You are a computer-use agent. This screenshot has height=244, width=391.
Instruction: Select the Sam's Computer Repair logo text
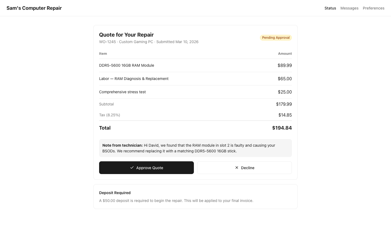click(34, 8)
